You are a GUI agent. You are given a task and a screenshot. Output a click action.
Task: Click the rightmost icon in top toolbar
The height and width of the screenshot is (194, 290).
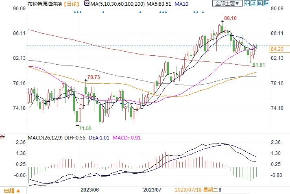point(266,3)
